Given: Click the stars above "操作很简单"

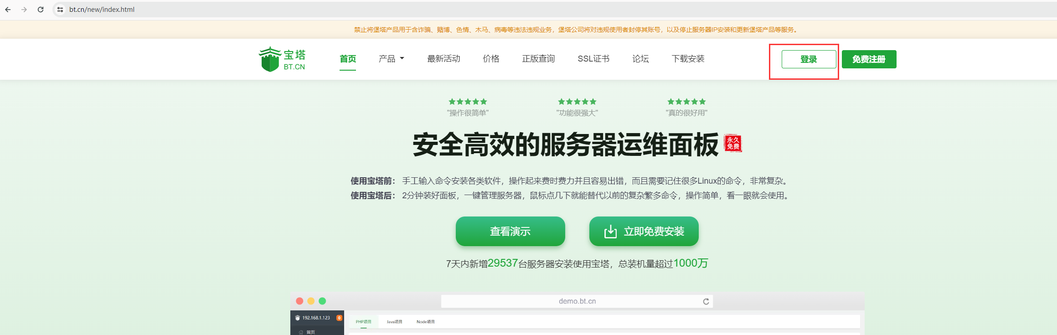Looking at the screenshot, I should (x=468, y=102).
